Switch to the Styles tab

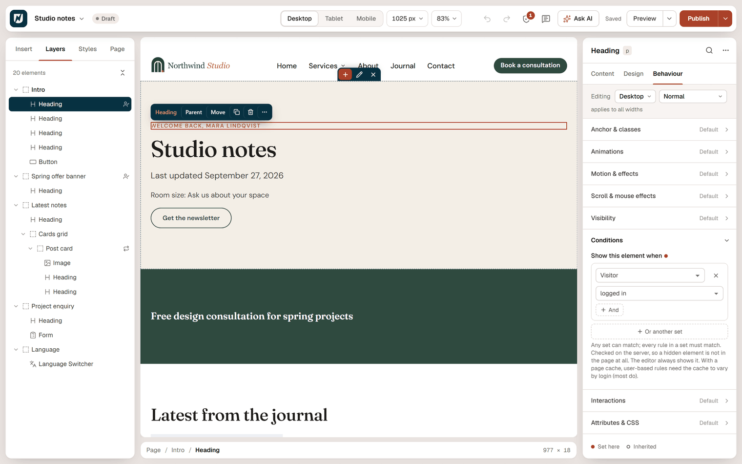[x=87, y=49]
